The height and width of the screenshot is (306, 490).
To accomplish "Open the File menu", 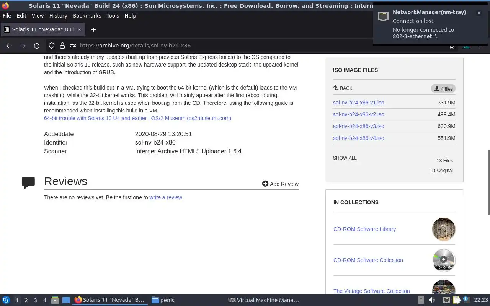I will [7, 16].
